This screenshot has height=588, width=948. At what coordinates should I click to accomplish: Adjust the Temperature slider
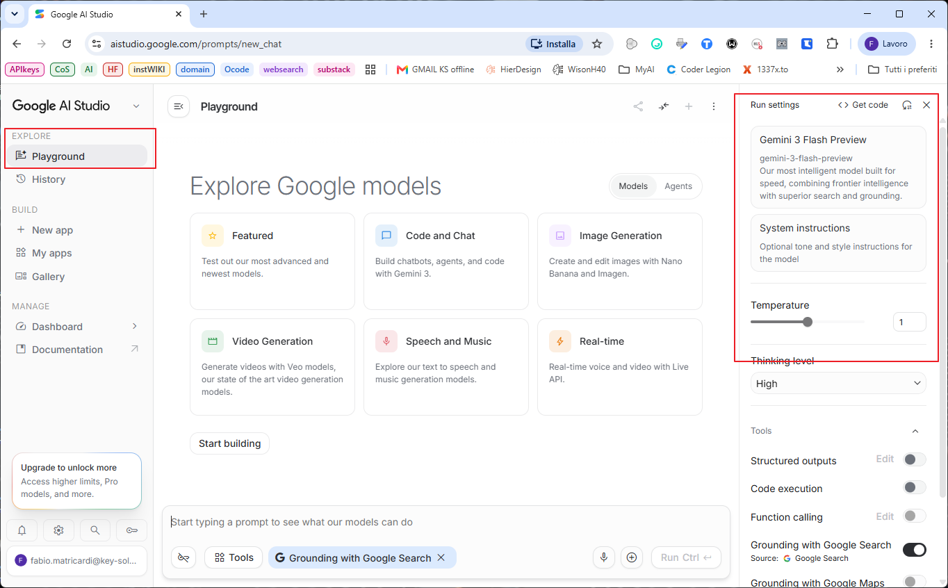coord(808,322)
